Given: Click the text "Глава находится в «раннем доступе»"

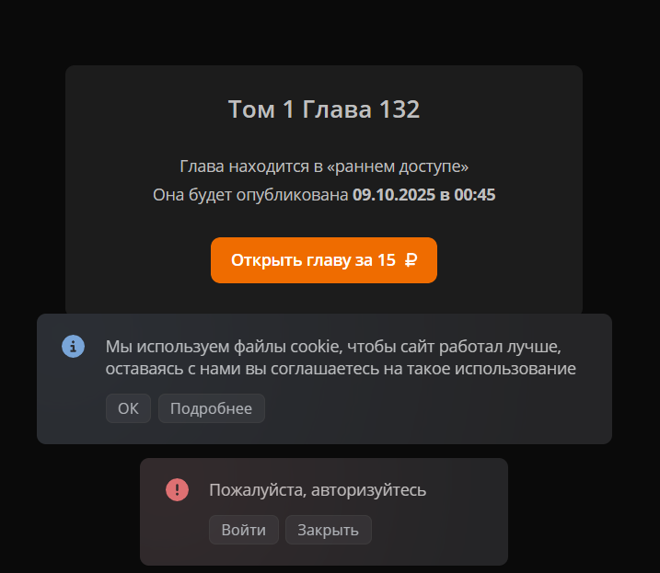Looking at the screenshot, I should coord(324,166).
